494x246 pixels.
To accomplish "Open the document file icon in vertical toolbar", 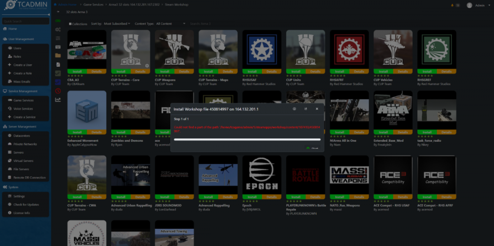I will (58, 64).
